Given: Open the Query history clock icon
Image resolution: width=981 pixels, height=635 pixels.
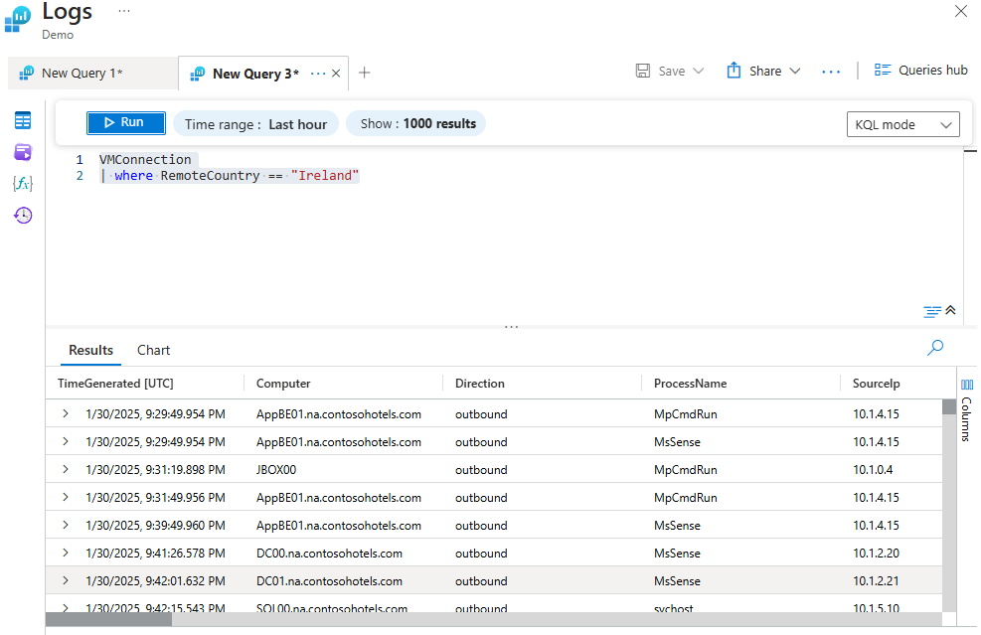Looking at the screenshot, I should click(x=23, y=216).
